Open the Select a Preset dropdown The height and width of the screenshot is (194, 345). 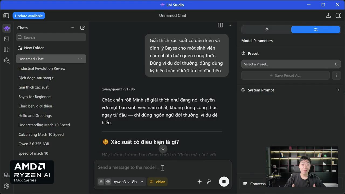coord(291,64)
